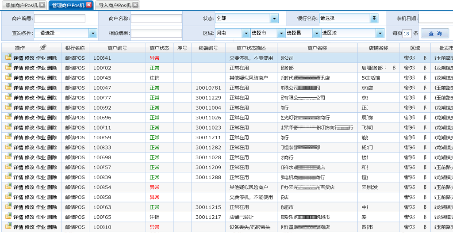Open the 状态 dropdown showing 全部
This screenshot has height=233, width=453.
(x=274, y=19)
